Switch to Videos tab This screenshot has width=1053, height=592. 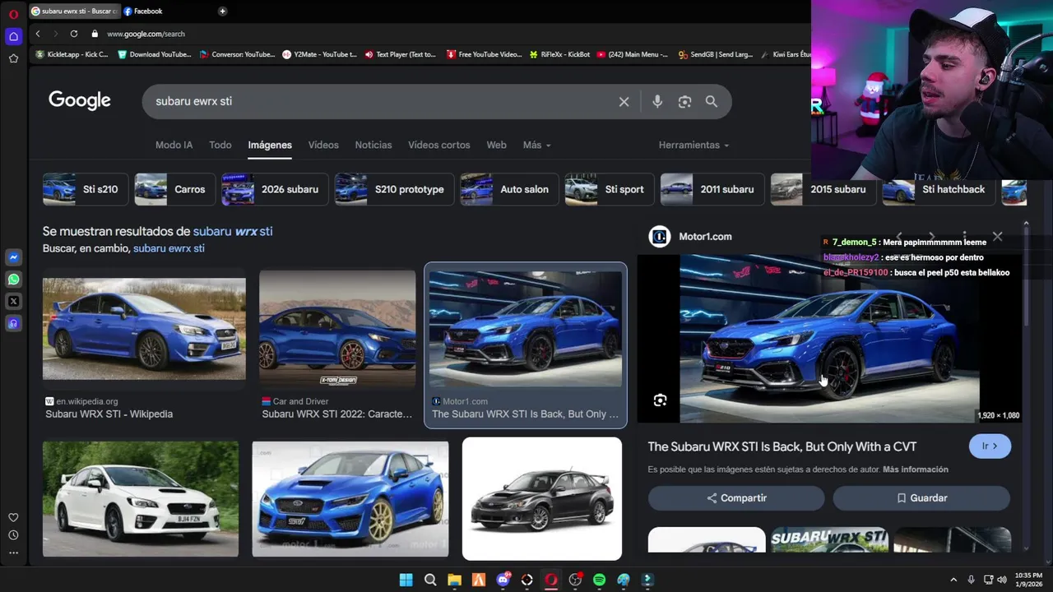click(x=323, y=145)
